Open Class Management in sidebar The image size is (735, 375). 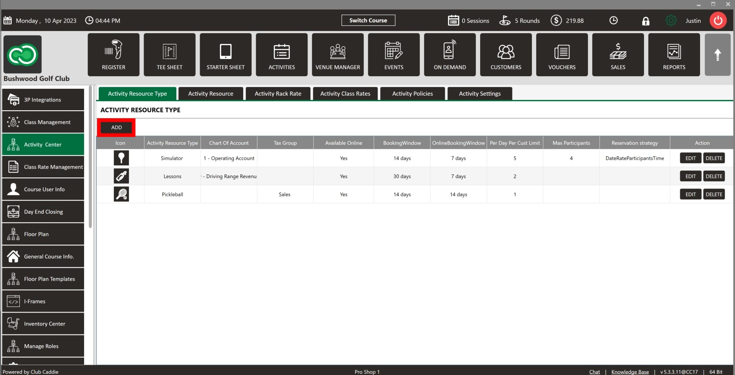(43, 122)
